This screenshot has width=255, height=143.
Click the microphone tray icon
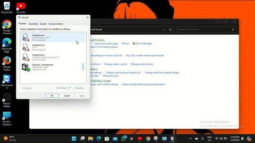pyautogui.click(x=202, y=139)
